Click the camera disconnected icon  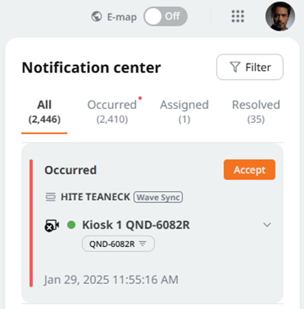click(x=52, y=225)
